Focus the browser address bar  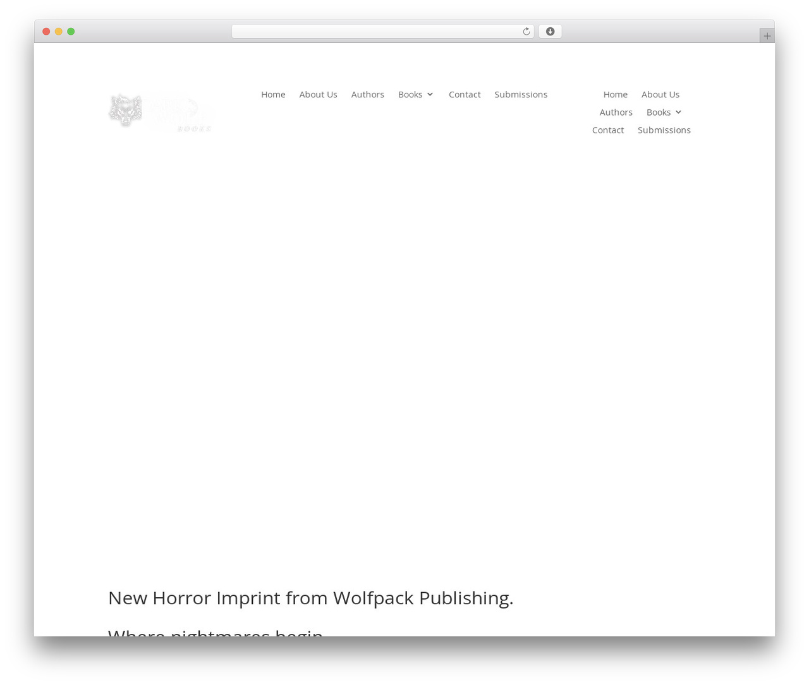coord(382,32)
